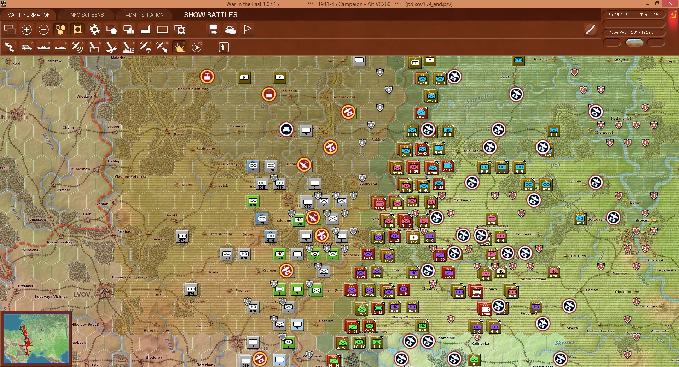Click the boxed up-arrow toolbar icon

pos(224,47)
